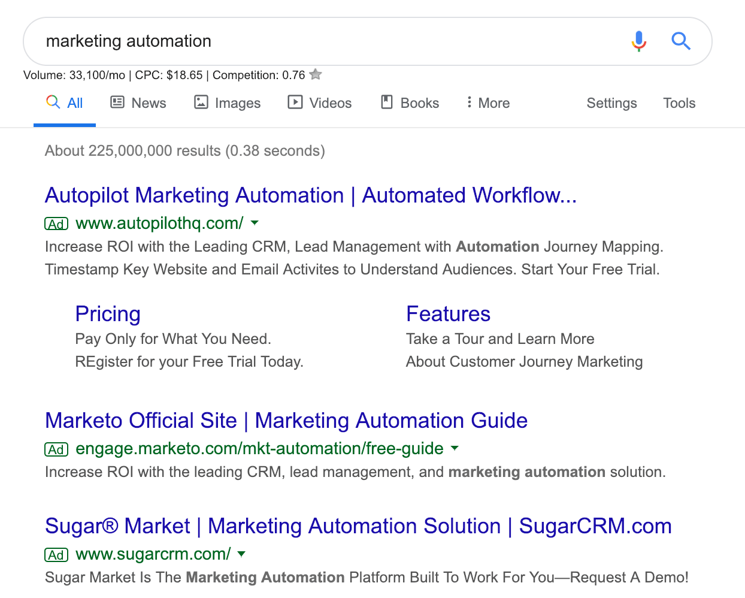Image resolution: width=745 pixels, height=598 pixels.
Task: Switch to the News tab
Action: click(138, 103)
